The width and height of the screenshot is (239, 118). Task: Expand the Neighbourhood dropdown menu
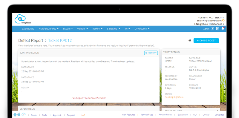point(49,29)
